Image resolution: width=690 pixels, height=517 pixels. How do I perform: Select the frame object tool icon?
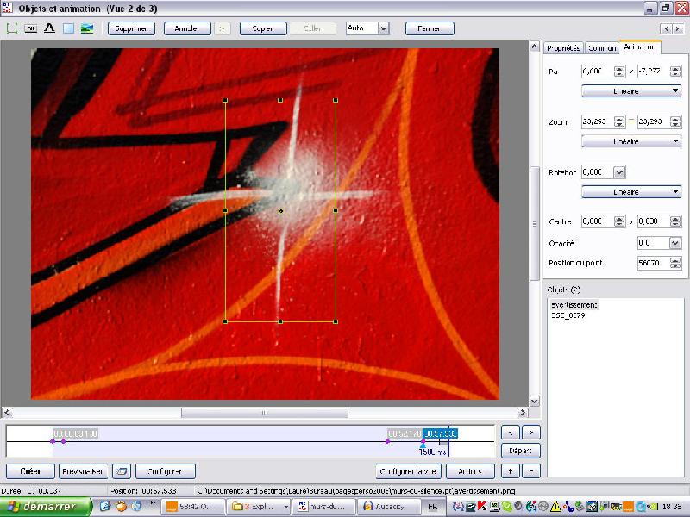[x=11, y=28]
